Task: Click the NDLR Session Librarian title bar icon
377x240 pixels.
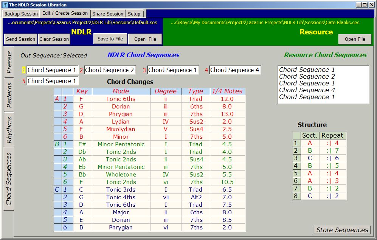Action: pyautogui.click(x=5, y=5)
